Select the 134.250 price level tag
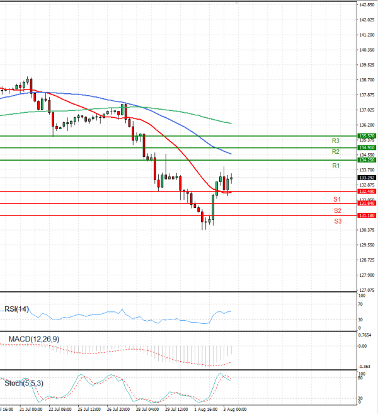 367,160
